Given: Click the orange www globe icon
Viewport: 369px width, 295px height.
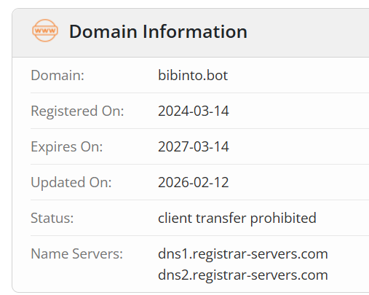Looking at the screenshot, I should tap(45, 31).
